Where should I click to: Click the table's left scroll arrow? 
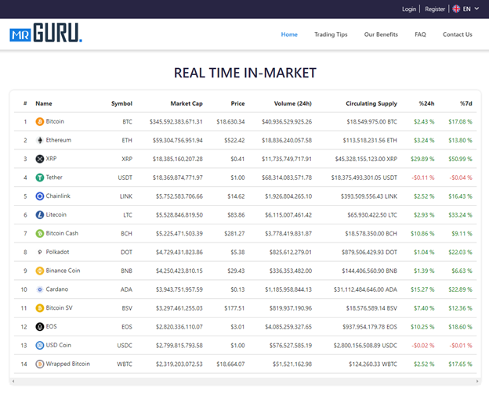pyautogui.click(x=13, y=381)
